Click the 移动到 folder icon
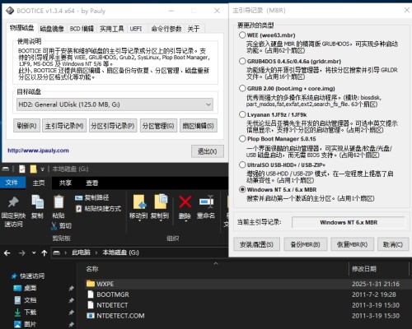The image size is (412, 329). [139, 202]
